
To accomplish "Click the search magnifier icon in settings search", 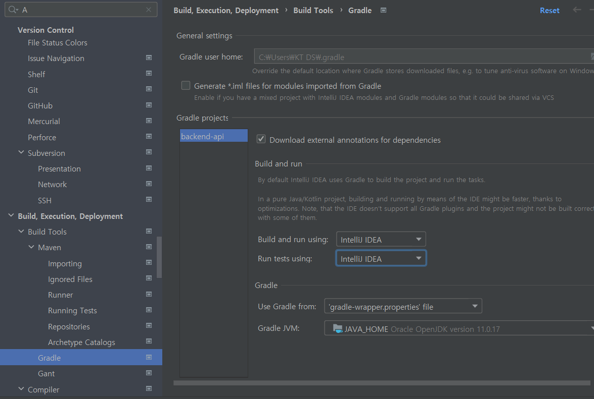I will pyautogui.click(x=13, y=10).
